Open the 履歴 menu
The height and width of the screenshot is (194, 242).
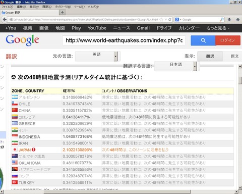tap(47, 7)
